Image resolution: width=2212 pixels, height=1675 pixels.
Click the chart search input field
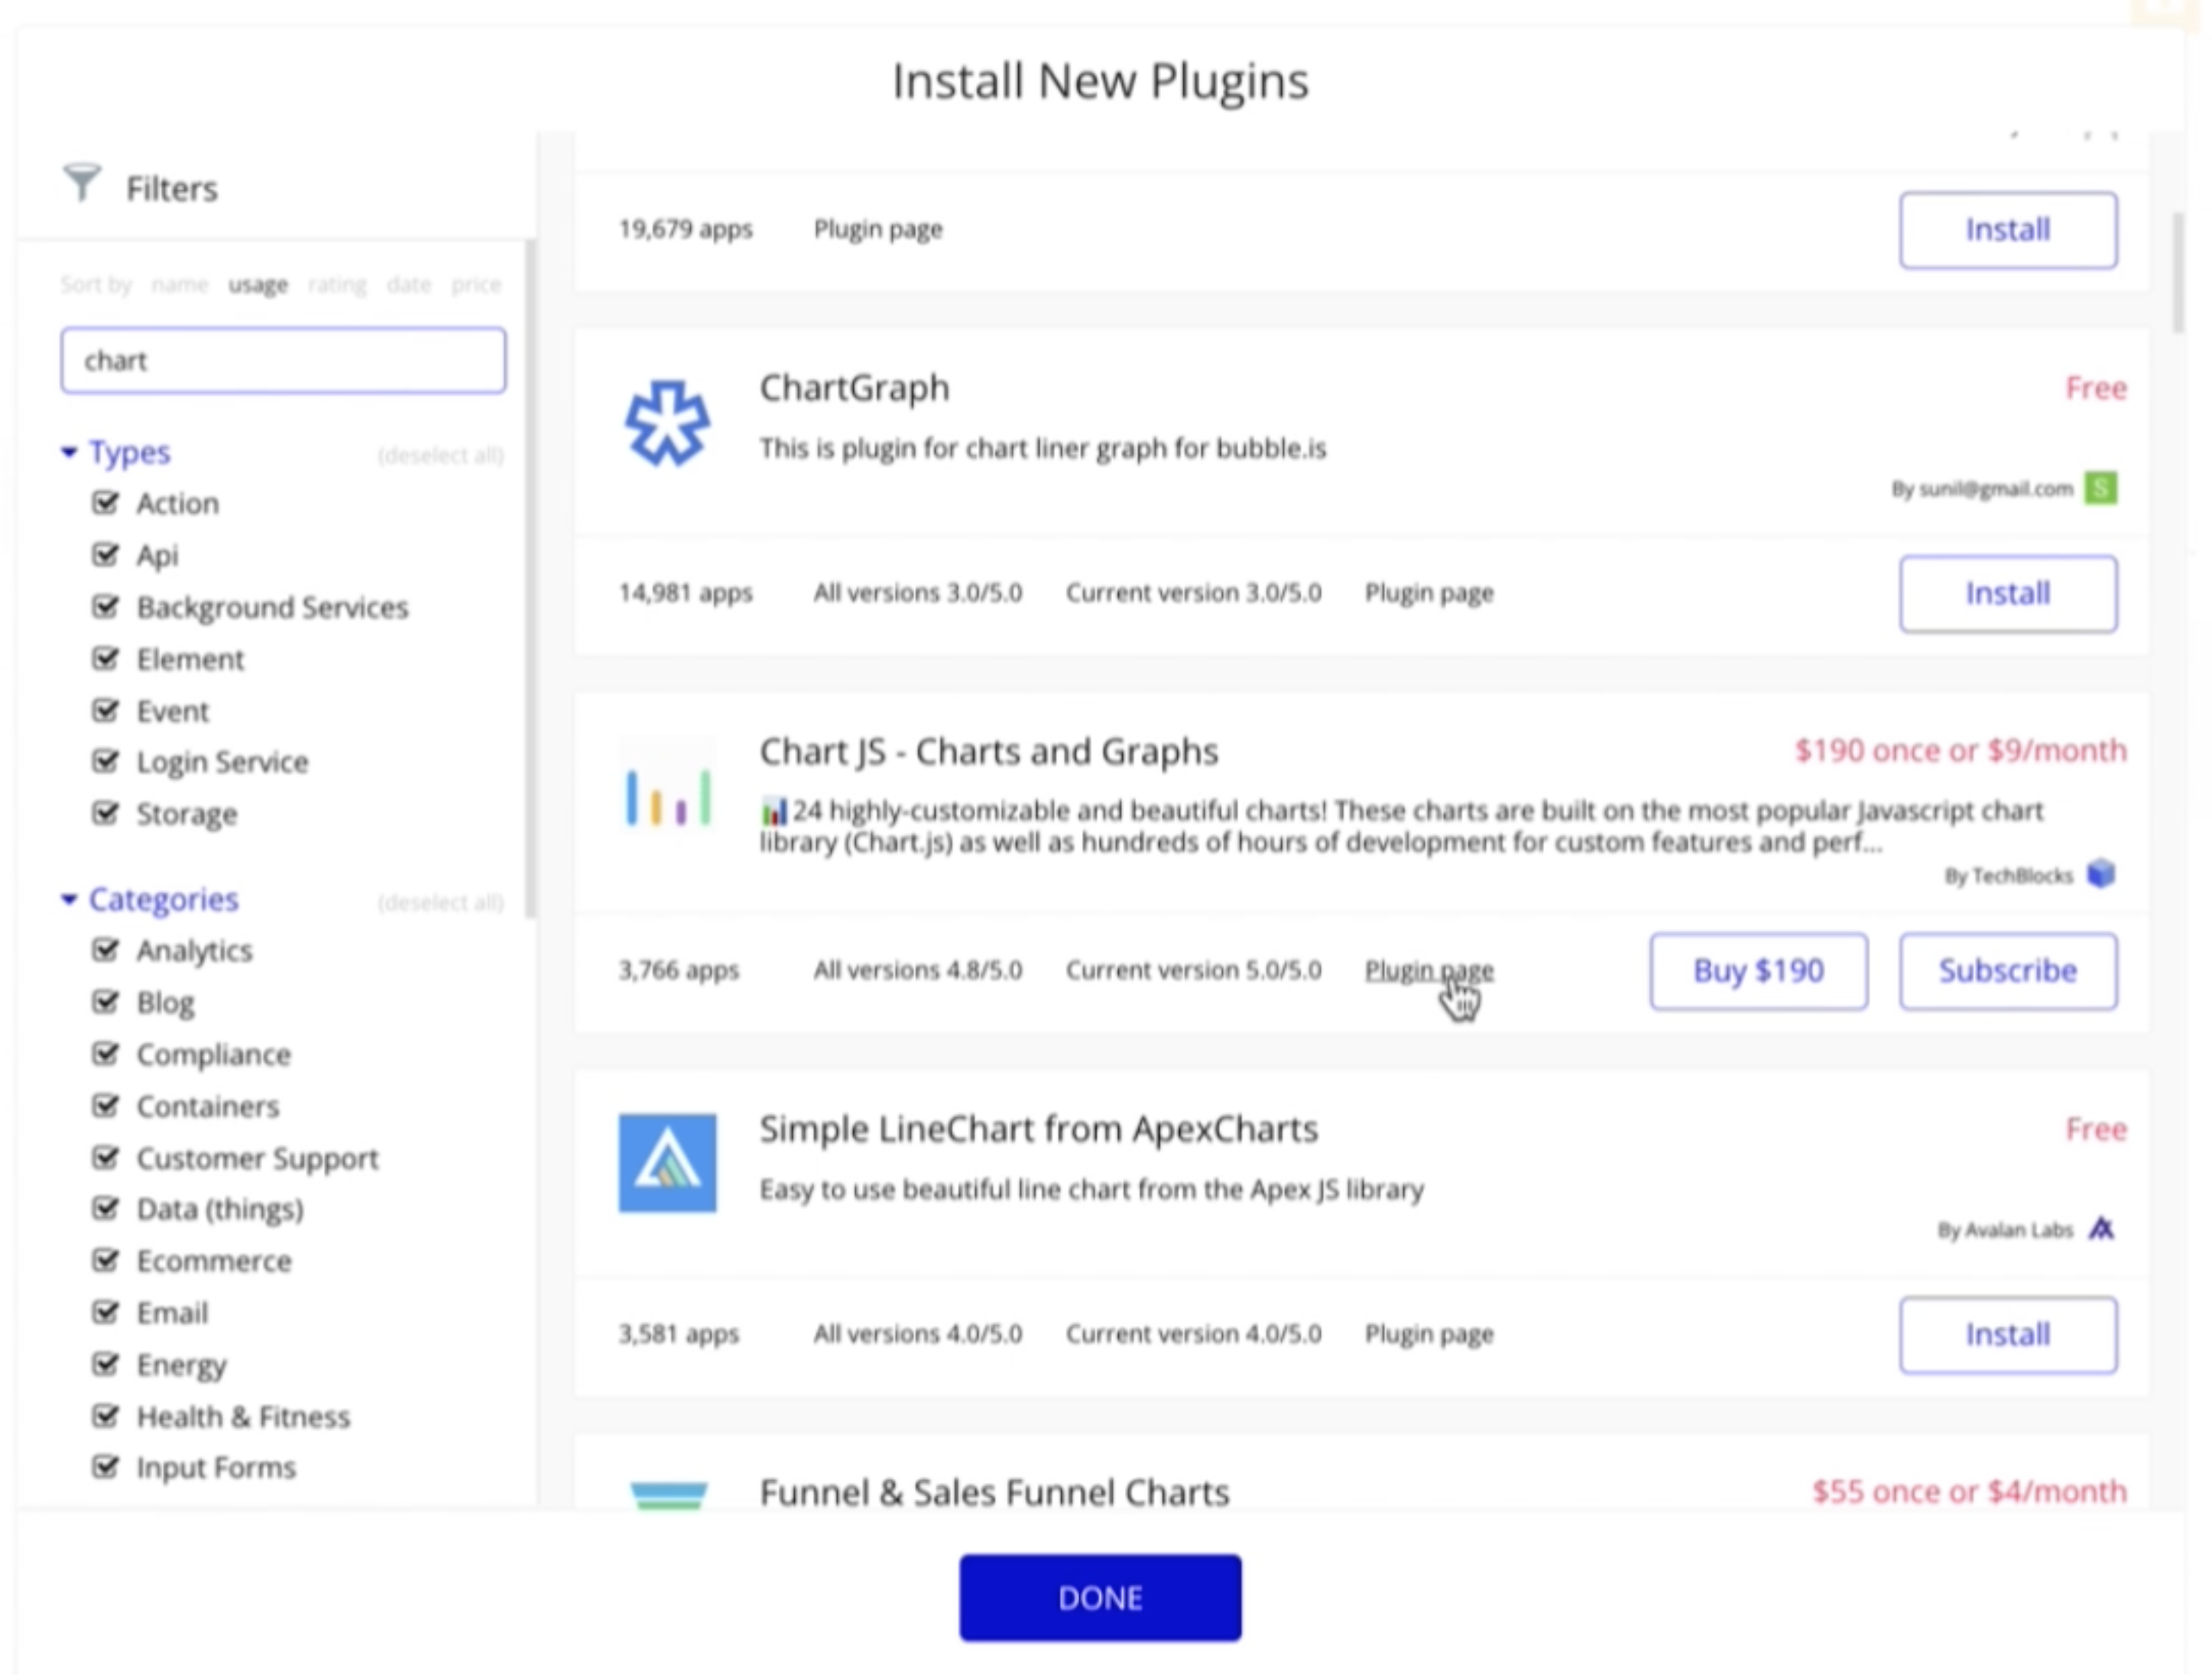(x=283, y=360)
